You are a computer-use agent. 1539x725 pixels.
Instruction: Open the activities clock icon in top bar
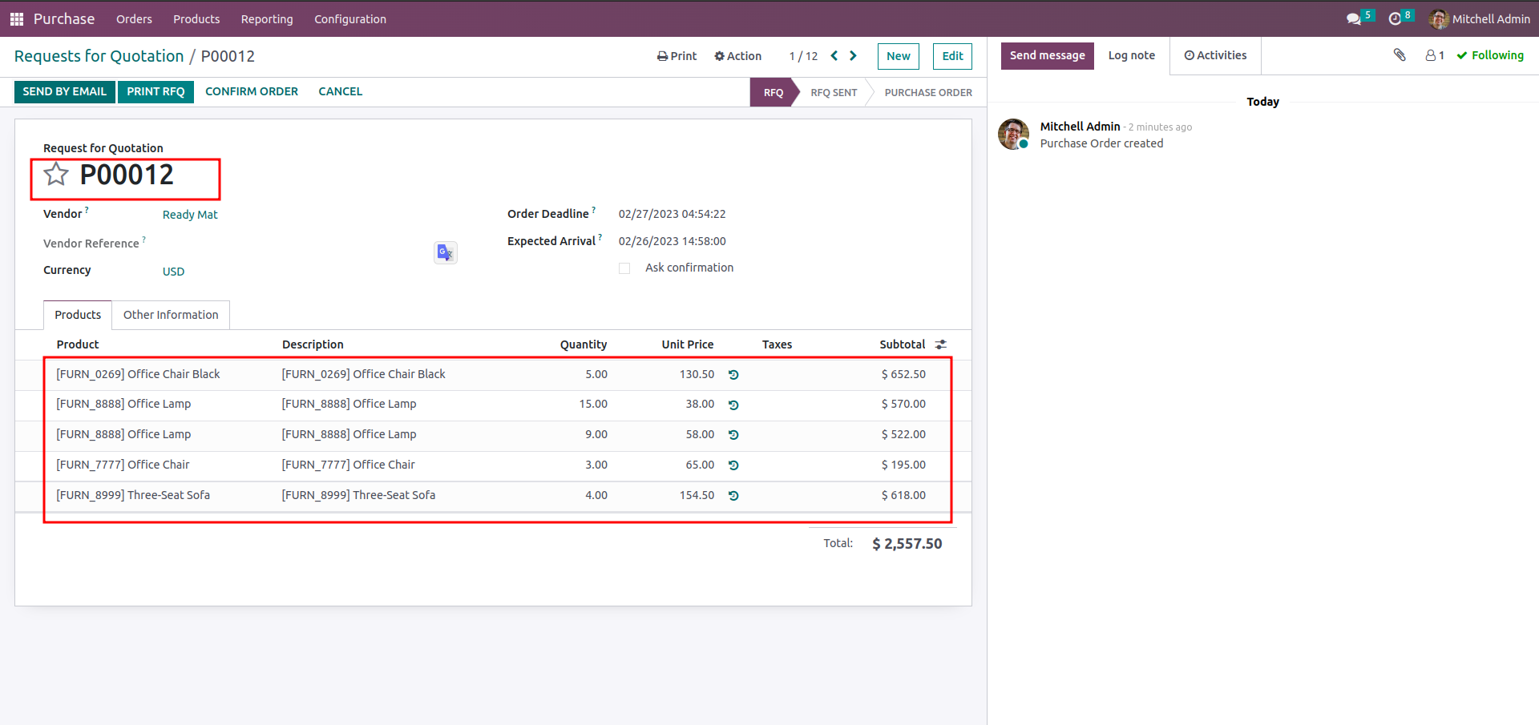pyautogui.click(x=1396, y=18)
